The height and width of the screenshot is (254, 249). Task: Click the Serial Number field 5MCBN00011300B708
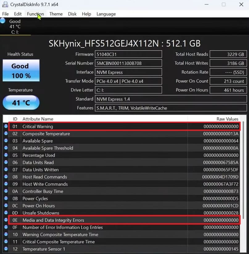(x=128, y=63)
